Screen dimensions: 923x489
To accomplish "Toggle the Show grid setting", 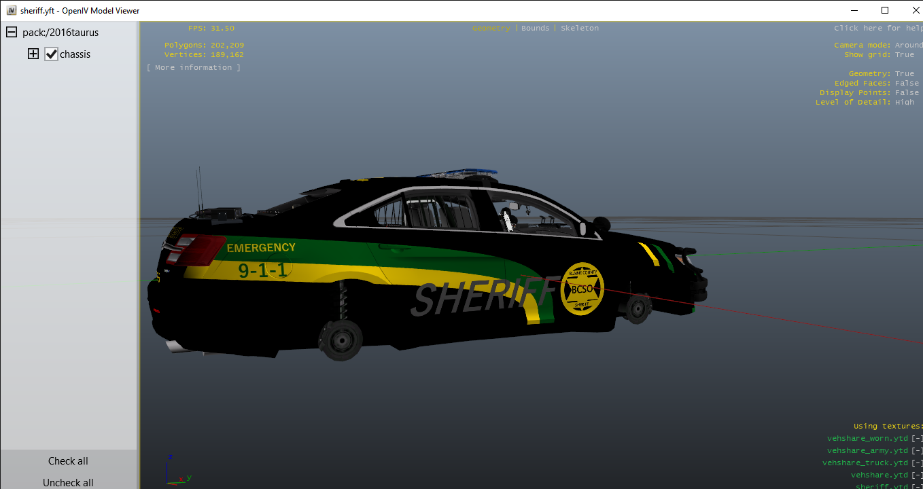I will 904,55.
